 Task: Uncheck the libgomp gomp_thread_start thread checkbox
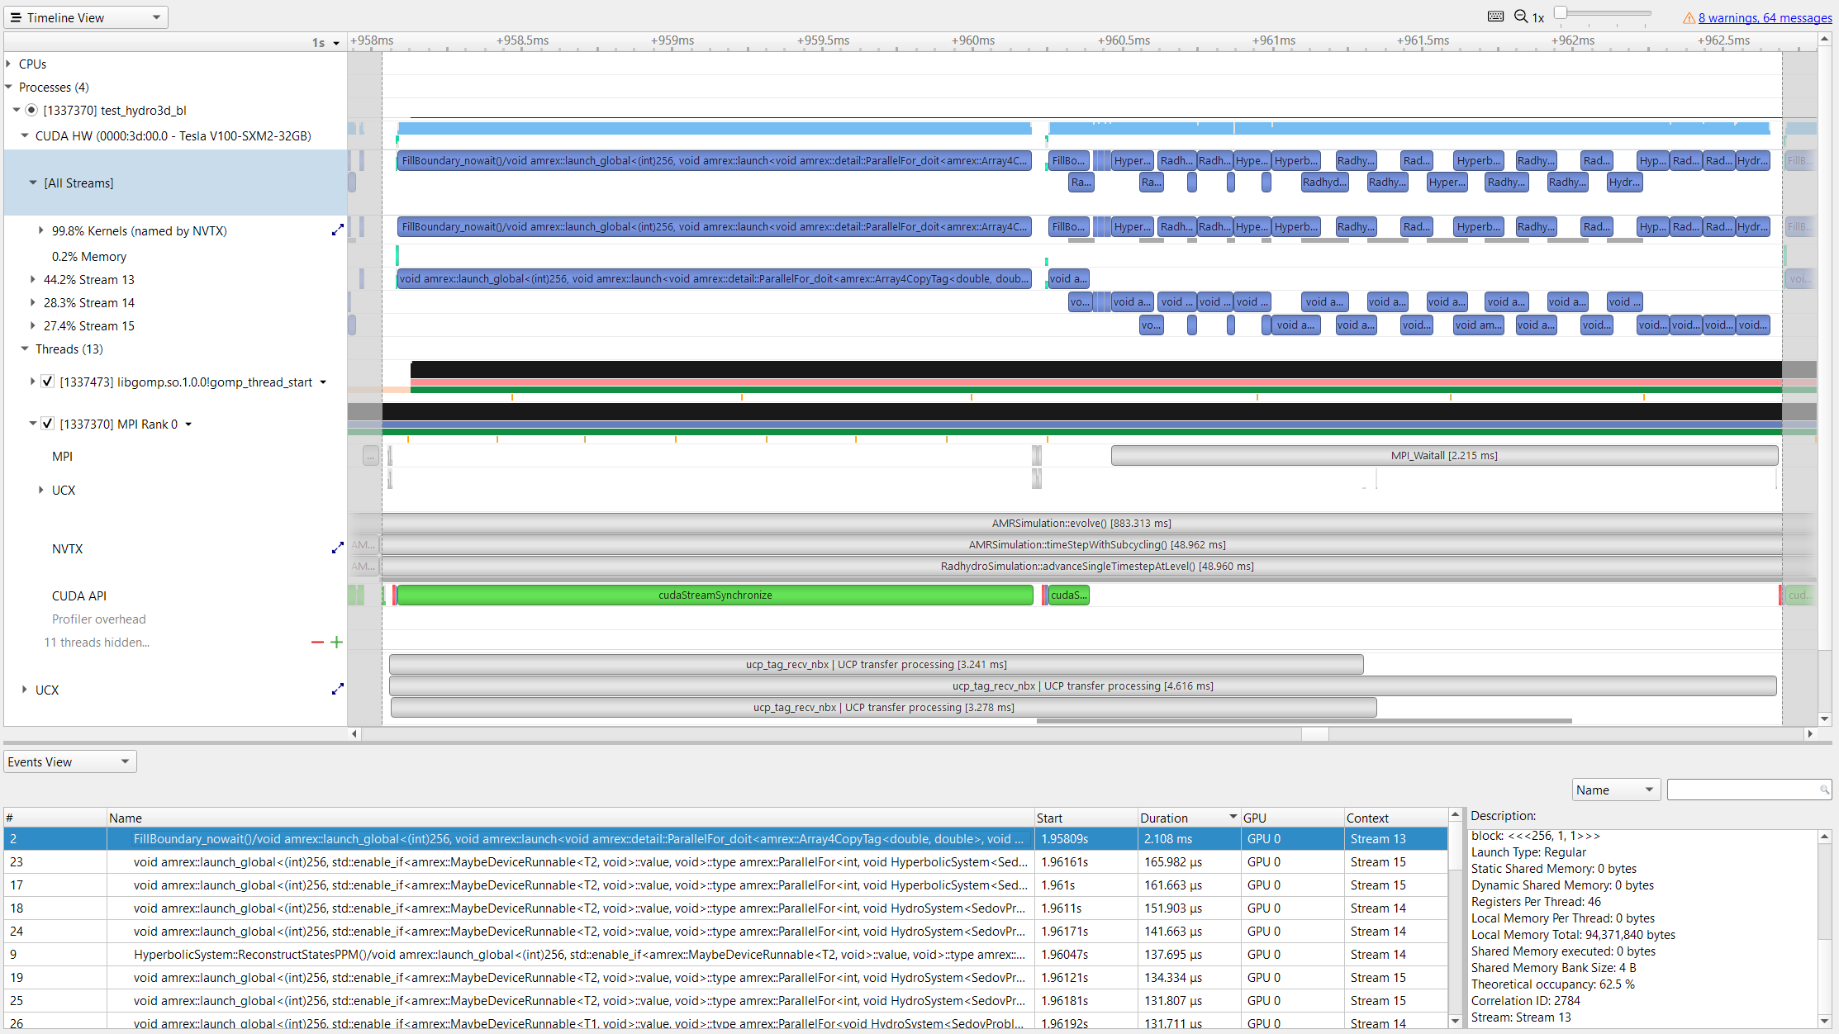(x=47, y=381)
